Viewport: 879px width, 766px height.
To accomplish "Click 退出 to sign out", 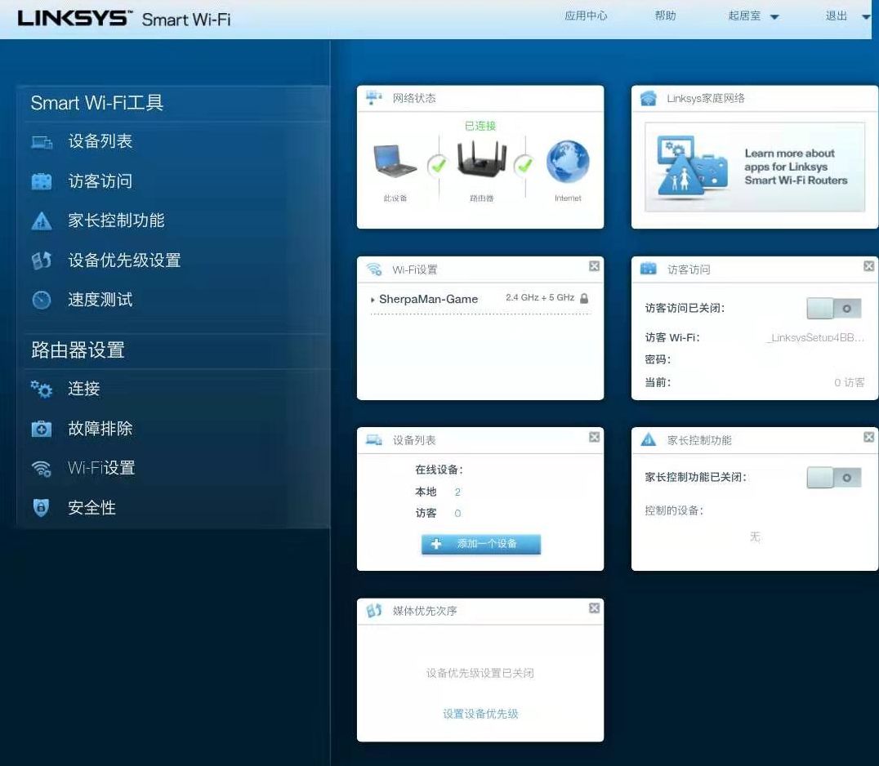I will [x=837, y=16].
